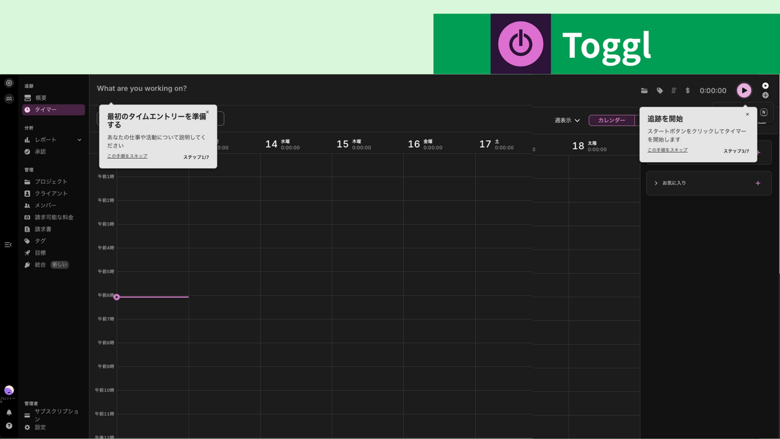Screen dimensions: 780x439
Task: Select the タイマー timer sidebar item
Action: (53, 110)
